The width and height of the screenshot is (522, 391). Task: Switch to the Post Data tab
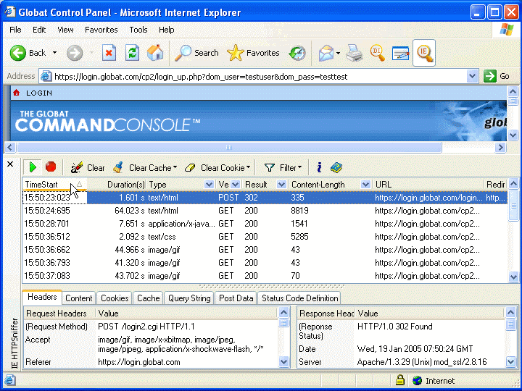[236, 298]
